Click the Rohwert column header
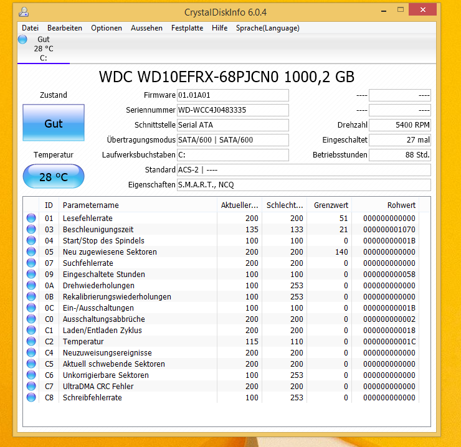 [x=386, y=205]
